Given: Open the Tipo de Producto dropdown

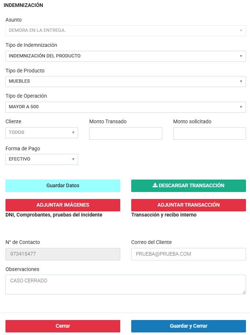Looking at the screenshot, I should (x=125, y=81).
